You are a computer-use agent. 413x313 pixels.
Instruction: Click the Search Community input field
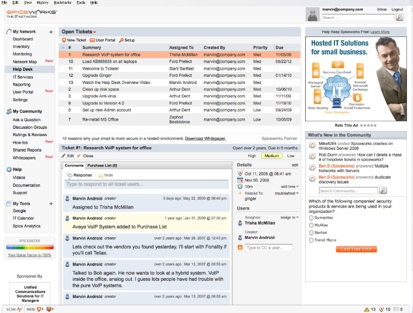pos(348,190)
